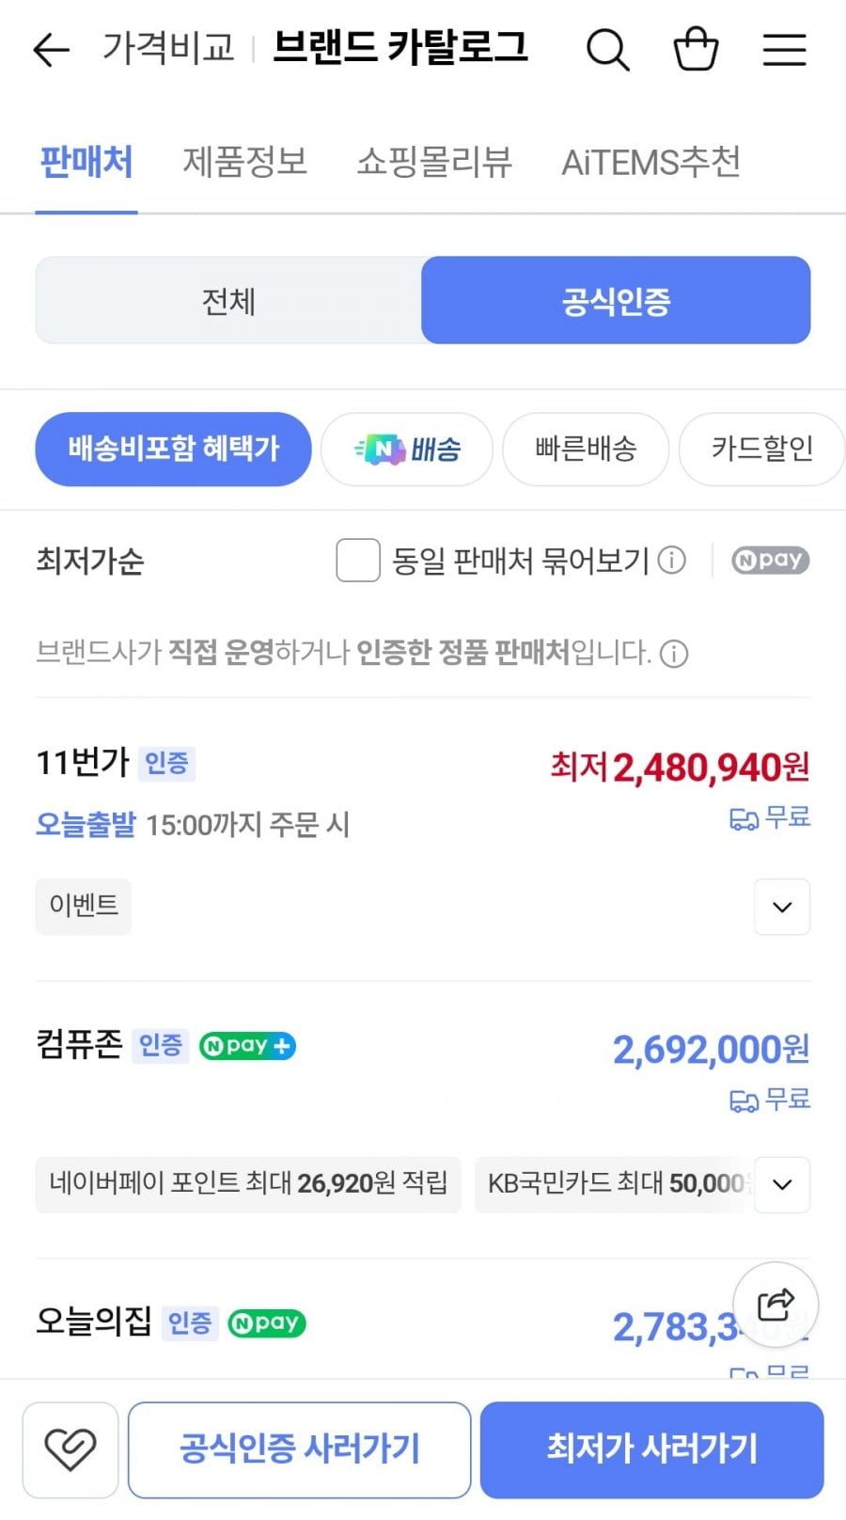Tap the back arrow icon
This screenshot has width=846, height=1520.
pyautogui.click(x=52, y=50)
